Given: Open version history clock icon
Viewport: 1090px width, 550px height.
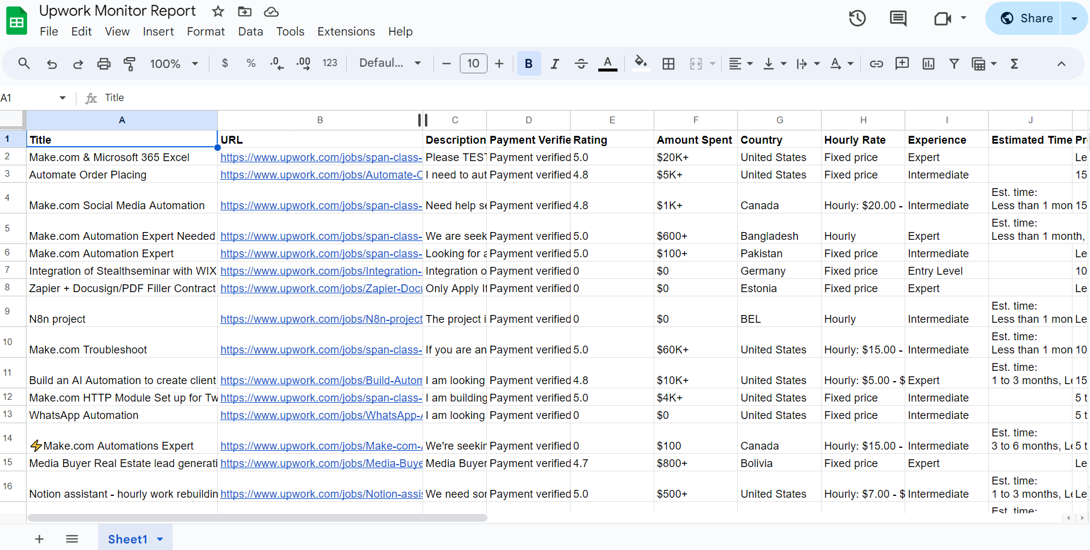Looking at the screenshot, I should (857, 19).
